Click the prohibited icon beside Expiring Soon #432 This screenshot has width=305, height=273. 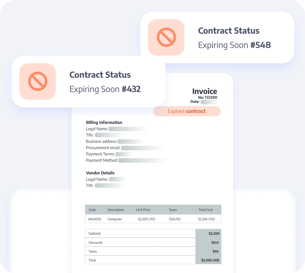pyautogui.click(x=37, y=82)
